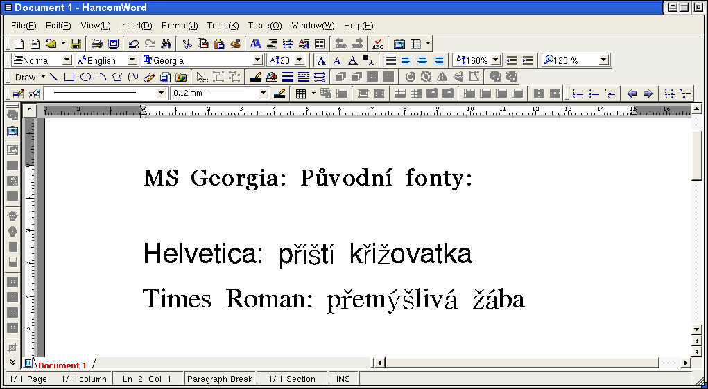708x389 pixels.
Task: Open fill color paint bucket icon
Action: point(271,77)
